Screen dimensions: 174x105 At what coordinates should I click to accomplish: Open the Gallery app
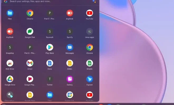tap(70, 79)
